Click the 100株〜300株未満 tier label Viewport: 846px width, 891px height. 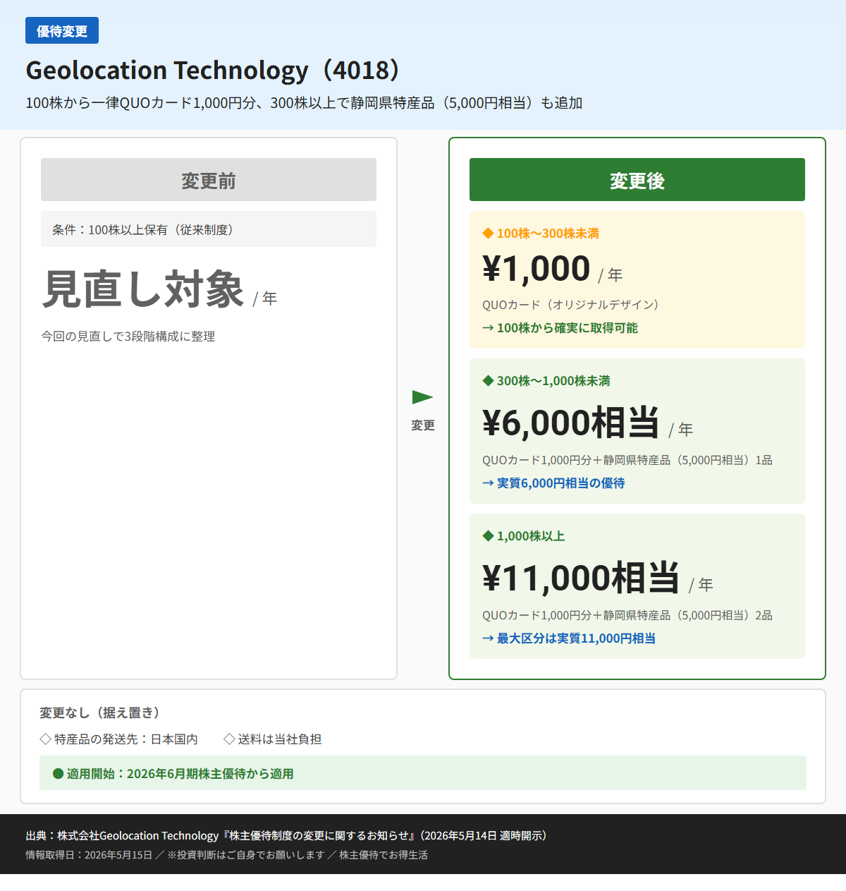click(x=548, y=234)
